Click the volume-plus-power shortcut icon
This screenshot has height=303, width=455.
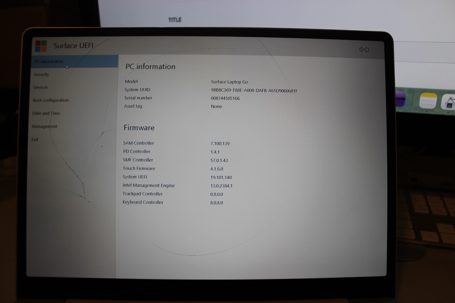pos(364,49)
